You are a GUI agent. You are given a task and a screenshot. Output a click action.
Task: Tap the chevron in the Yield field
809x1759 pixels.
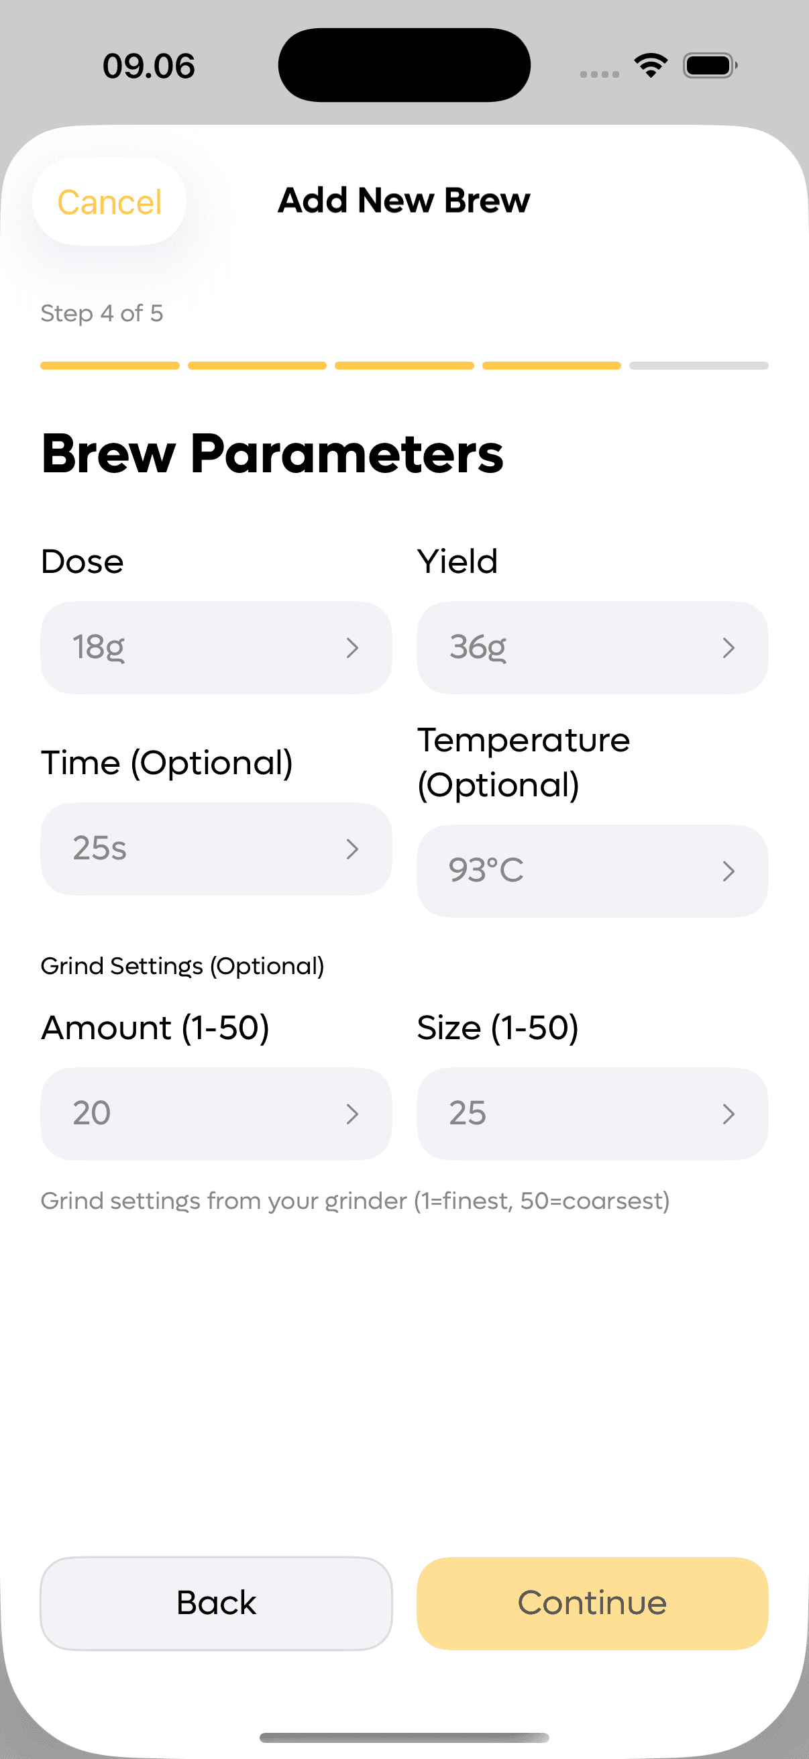pyautogui.click(x=729, y=647)
